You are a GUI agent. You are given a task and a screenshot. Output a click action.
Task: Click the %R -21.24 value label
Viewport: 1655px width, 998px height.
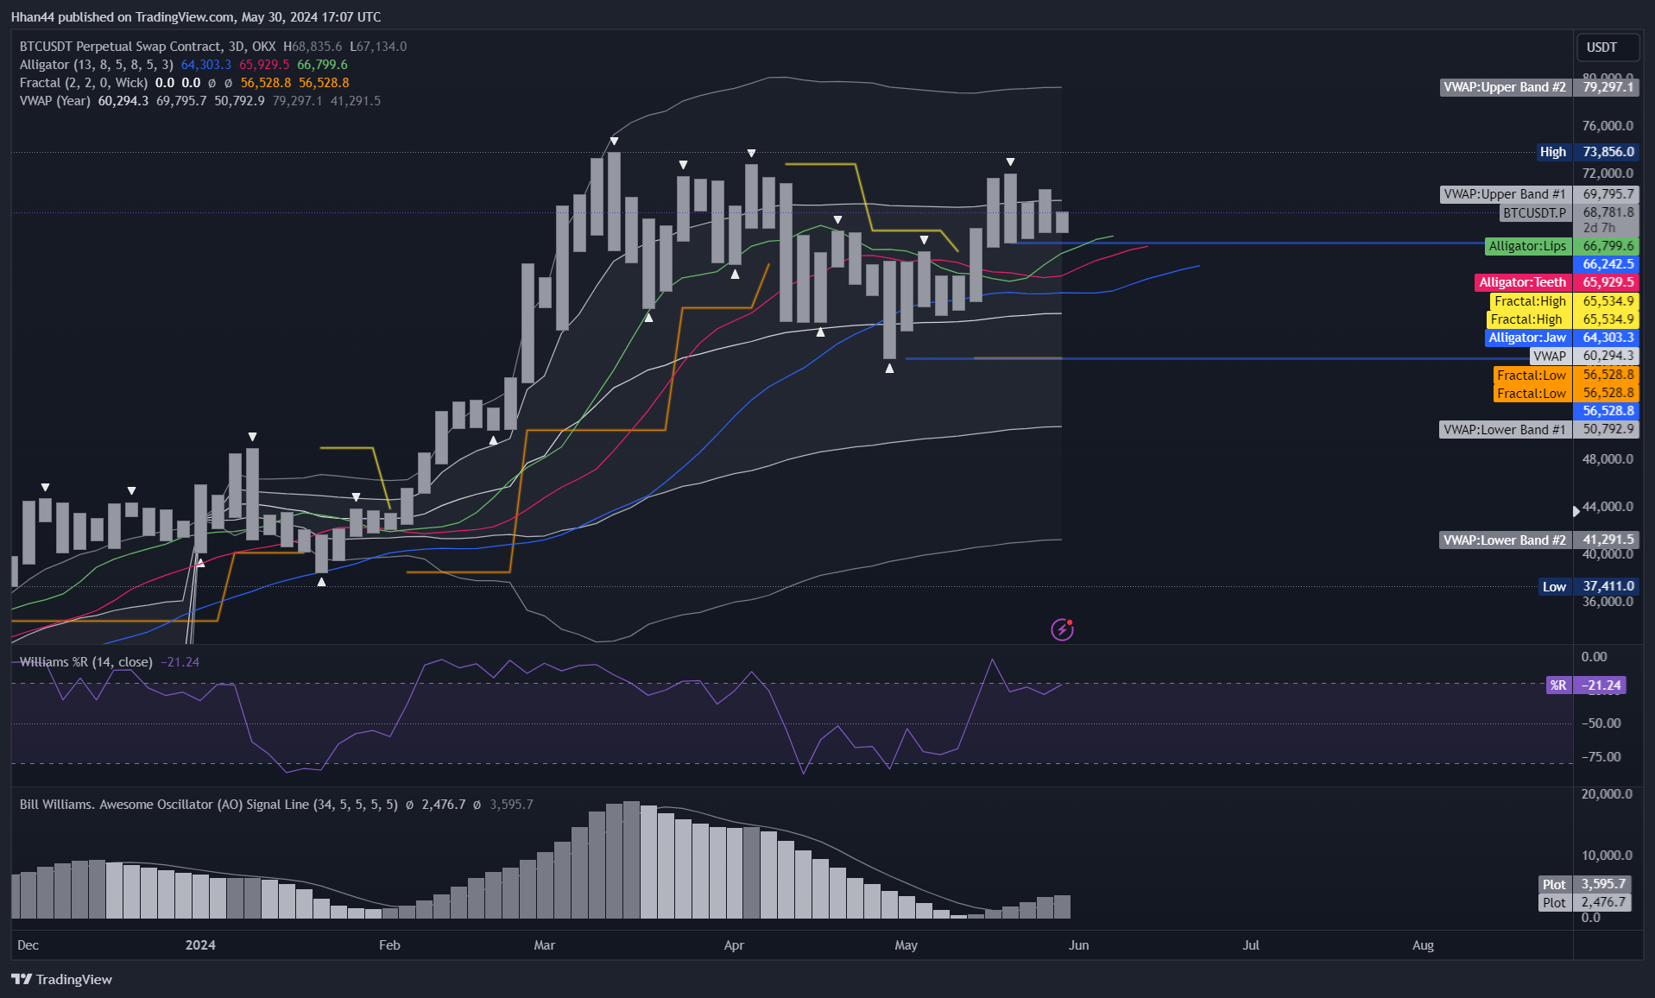tap(1586, 685)
